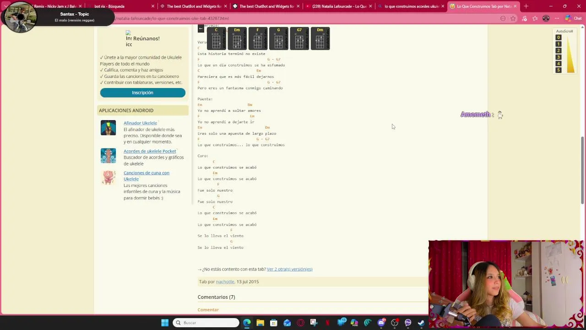Screen dimensions: 586x330
Task: Open Acordes de ukelele Pocket link
Action: [150, 151]
